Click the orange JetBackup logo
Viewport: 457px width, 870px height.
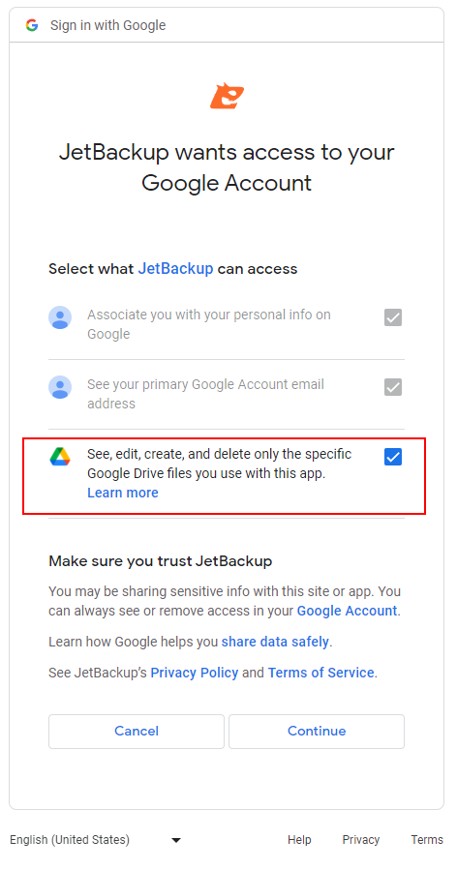click(x=227, y=96)
